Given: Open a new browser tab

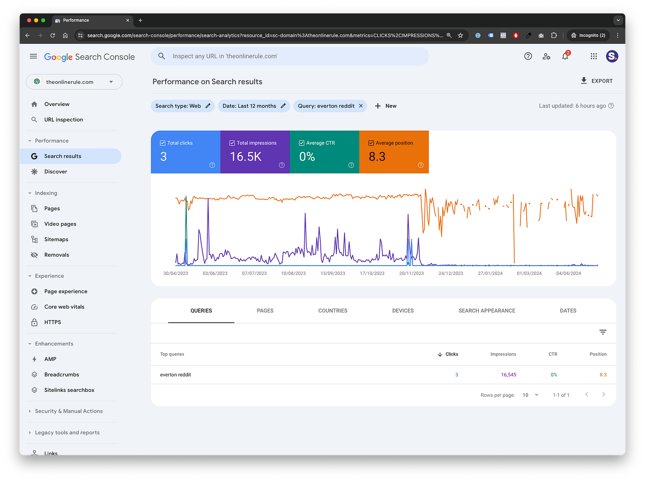Looking at the screenshot, I should coord(140,20).
